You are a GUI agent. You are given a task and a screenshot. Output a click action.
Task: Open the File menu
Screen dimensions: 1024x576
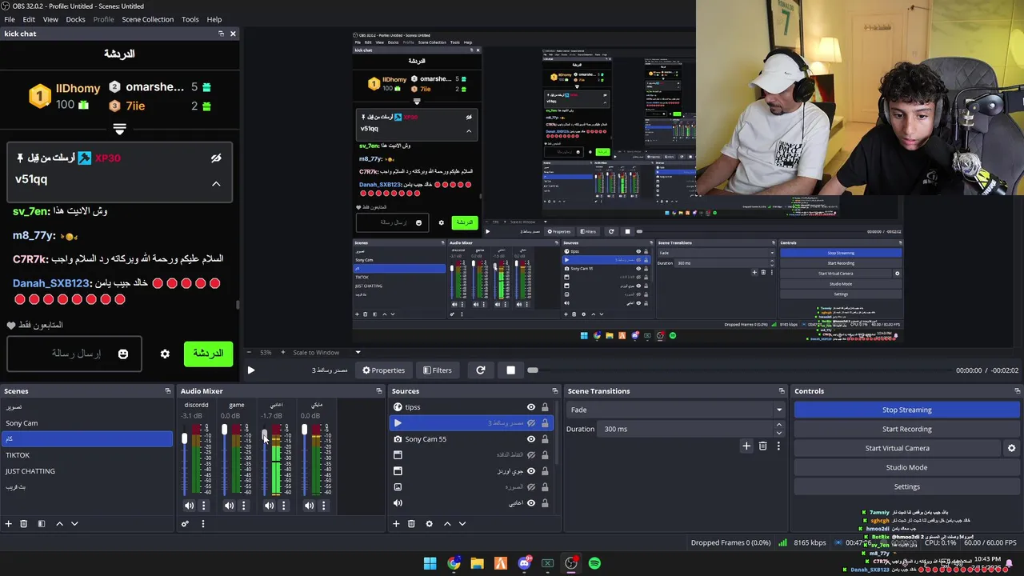(10, 19)
